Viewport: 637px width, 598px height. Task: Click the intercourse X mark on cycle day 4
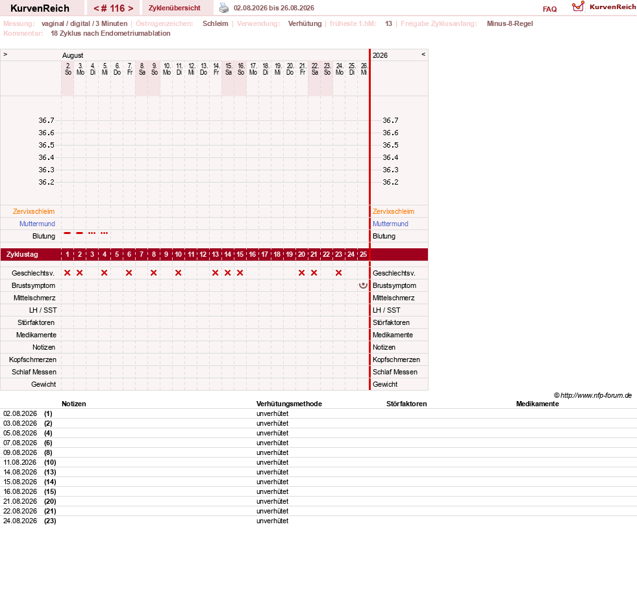[x=105, y=273]
